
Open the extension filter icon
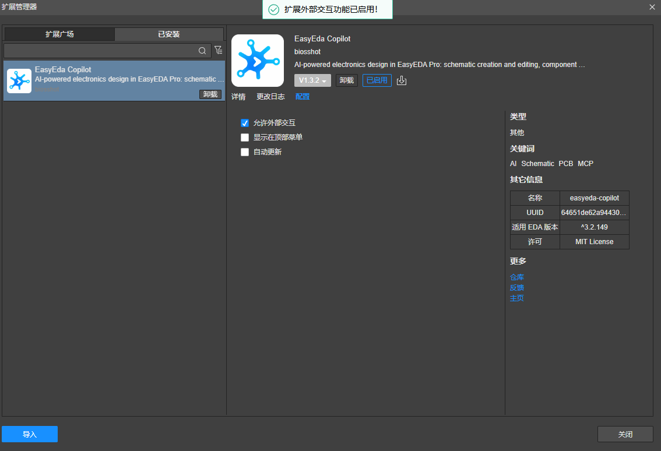point(219,50)
